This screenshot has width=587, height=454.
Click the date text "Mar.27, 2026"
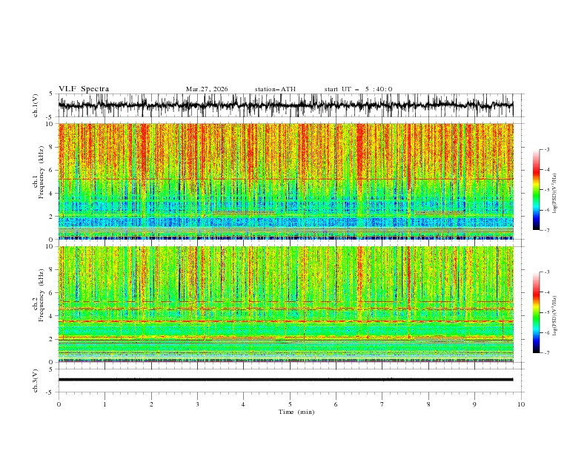[x=207, y=89]
